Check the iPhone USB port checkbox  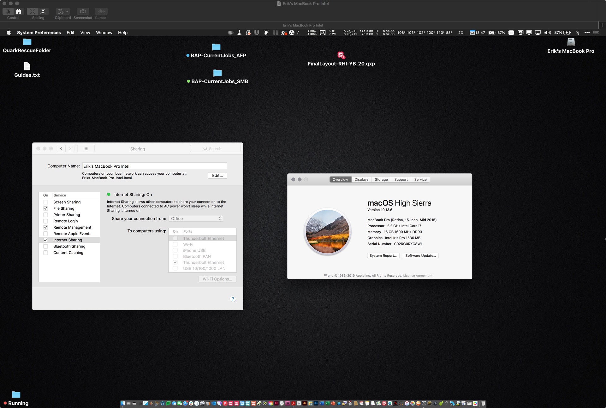(x=175, y=250)
